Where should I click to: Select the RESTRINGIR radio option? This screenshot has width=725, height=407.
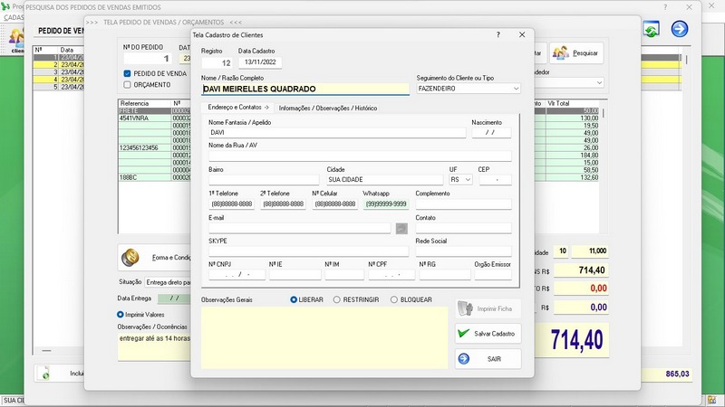pyautogui.click(x=336, y=299)
